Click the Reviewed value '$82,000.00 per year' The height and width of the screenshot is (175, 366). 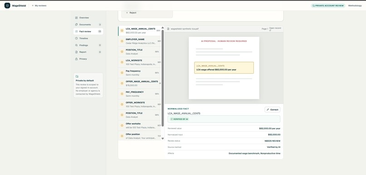(270, 128)
